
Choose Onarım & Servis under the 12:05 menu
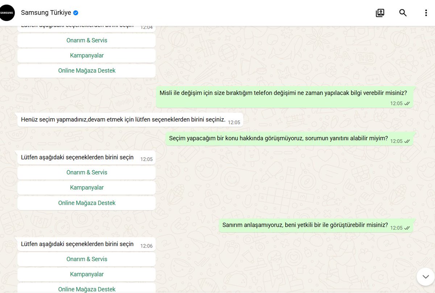(87, 172)
